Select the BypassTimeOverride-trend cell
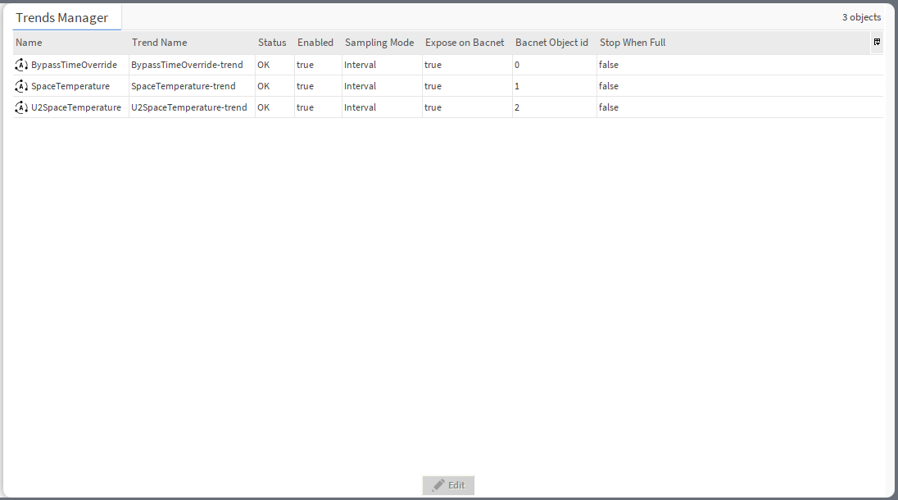The height and width of the screenshot is (500, 898). (x=187, y=65)
